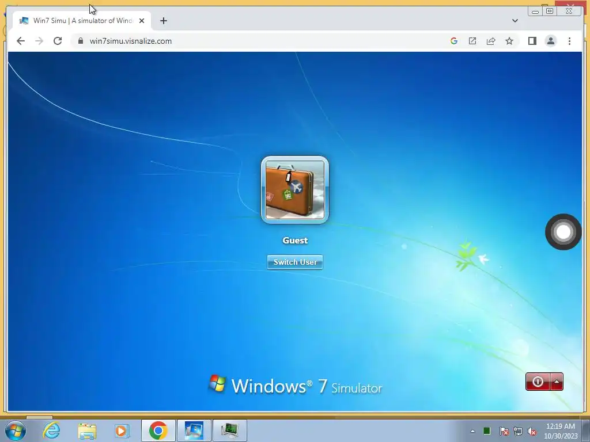Screen dimensions: 590x442
Task: Click the Switch User button
Action: coord(294,262)
